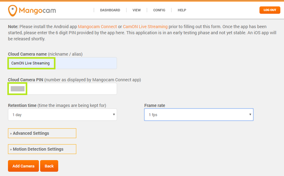The image size is (284, 176).
Task: Open the CONFIG menu
Action: tap(159, 10)
